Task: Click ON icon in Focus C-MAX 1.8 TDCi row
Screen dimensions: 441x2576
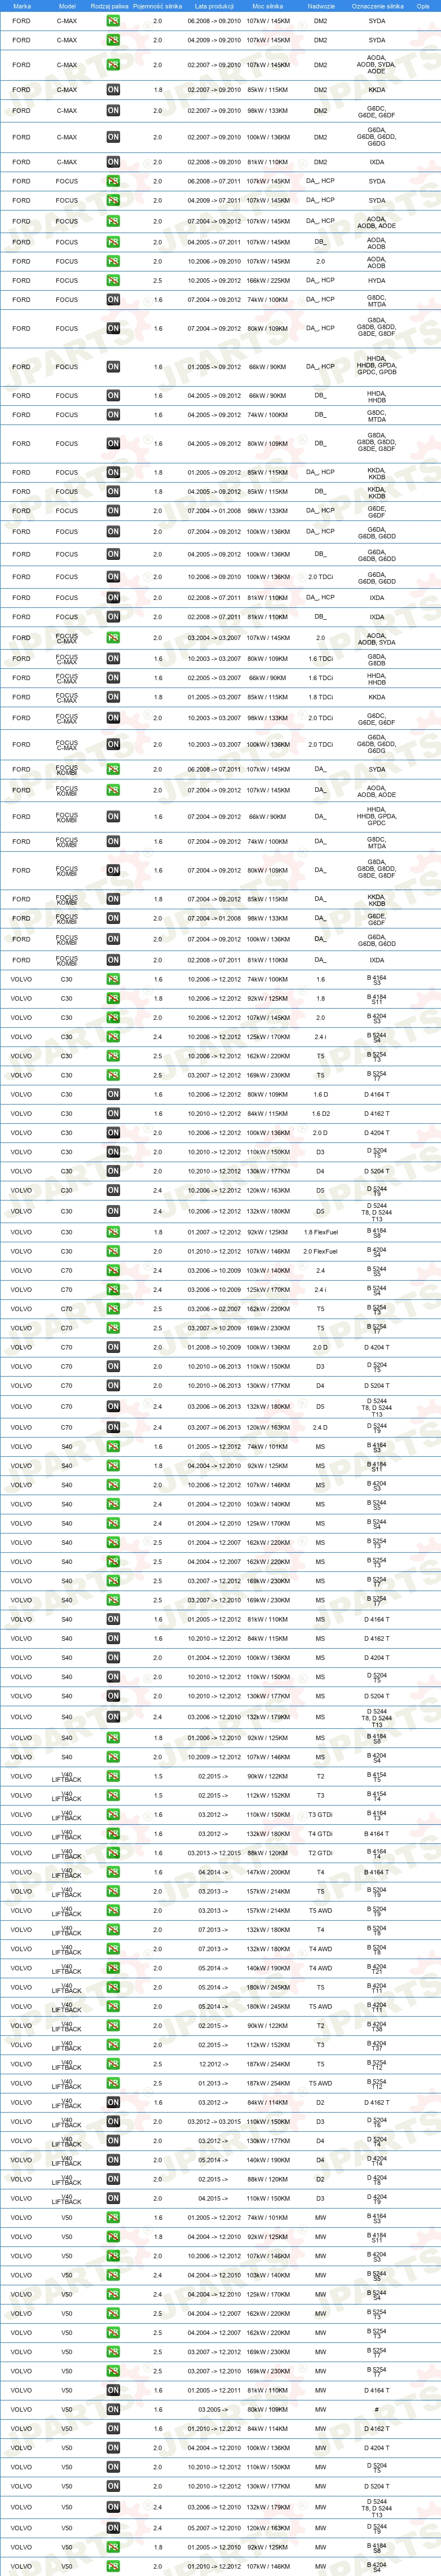Action: pos(113,697)
